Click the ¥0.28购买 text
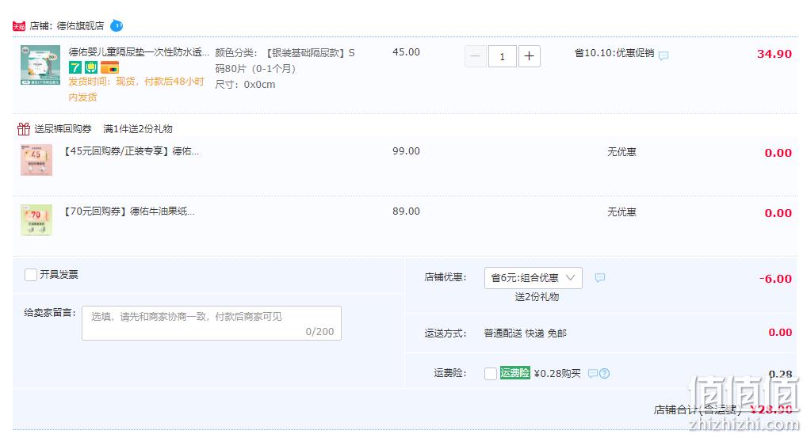This screenshot has height=438, width=807. (x=557, y=373)
